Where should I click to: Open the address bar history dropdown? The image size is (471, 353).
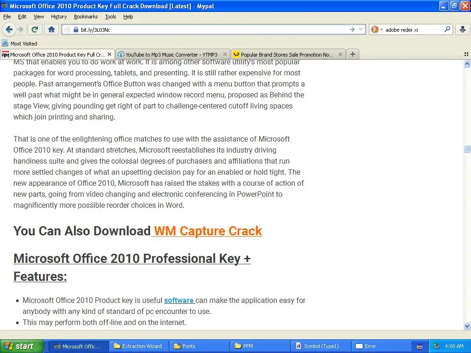[361, 29]
